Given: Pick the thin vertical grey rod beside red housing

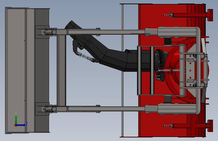Looking at the screenshot, I should (x=122, y=70).
